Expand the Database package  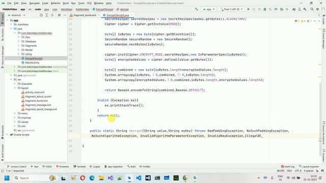(x=19, y=41)
